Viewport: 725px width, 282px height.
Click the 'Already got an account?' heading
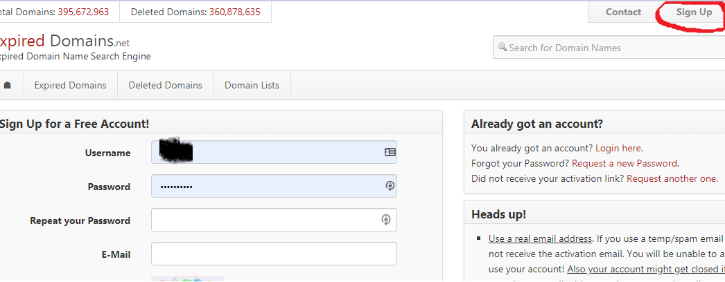[537, 124]
